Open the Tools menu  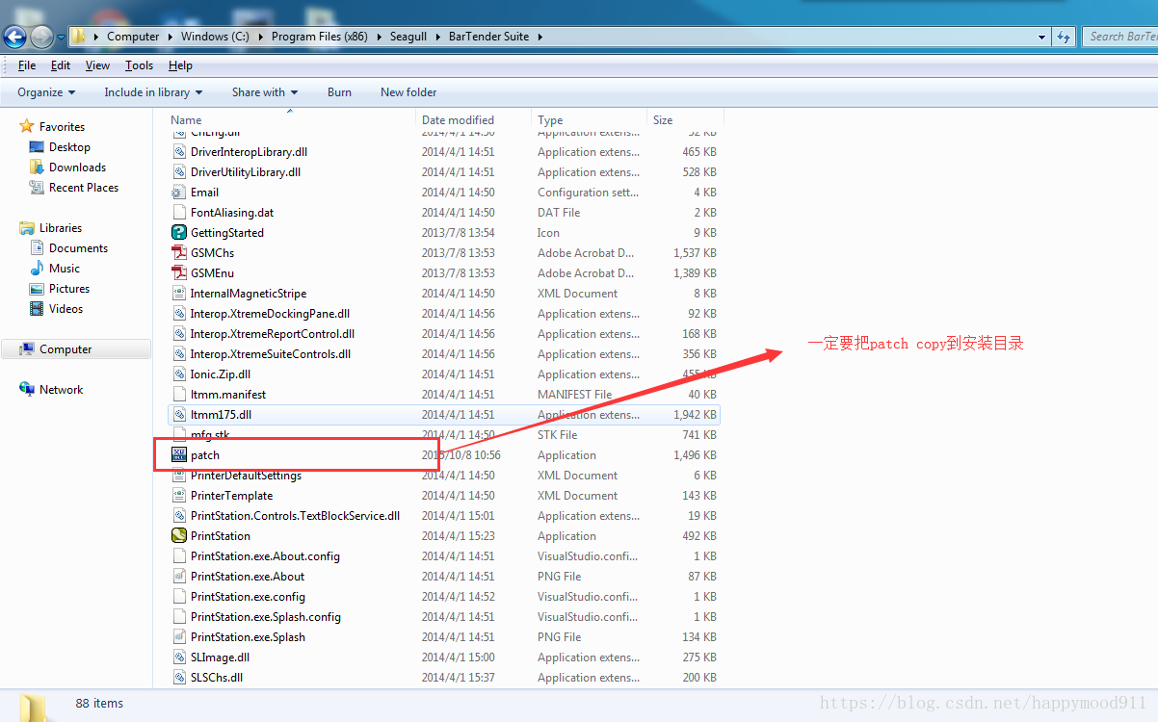point(139,65)
